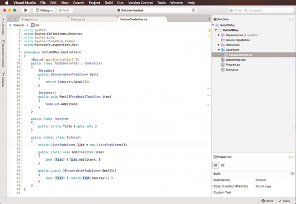Image resolution: width=296 pixels, height=204 pixels.
Task: Open the Version Control menu
Action: click(140, 3)
